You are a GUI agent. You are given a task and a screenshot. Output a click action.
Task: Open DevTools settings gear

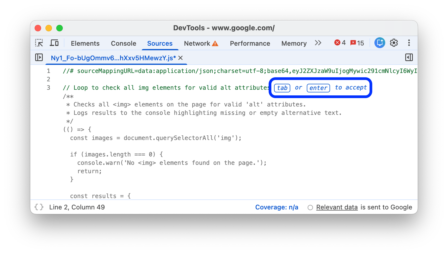coord(394,43)
